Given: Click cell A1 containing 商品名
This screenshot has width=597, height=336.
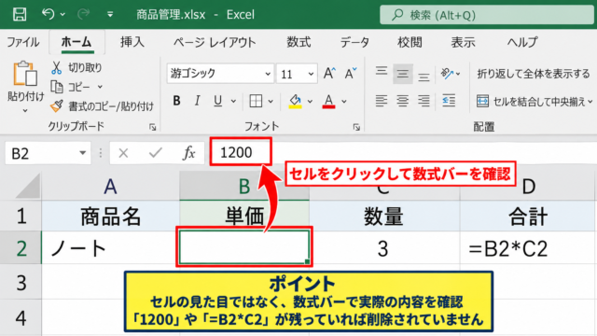Looking at the screenshot, I should click(110, 217).
